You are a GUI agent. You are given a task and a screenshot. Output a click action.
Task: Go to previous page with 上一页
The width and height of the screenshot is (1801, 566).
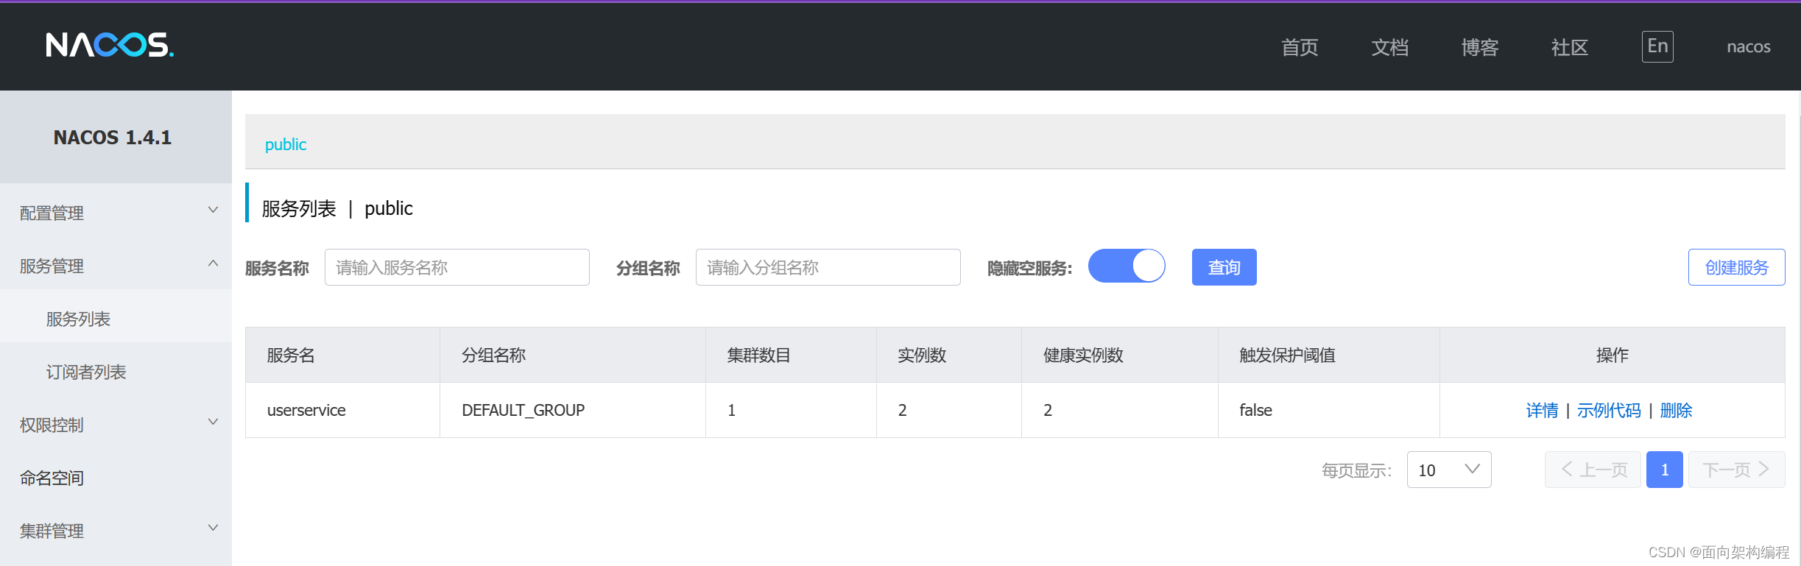1593,470
